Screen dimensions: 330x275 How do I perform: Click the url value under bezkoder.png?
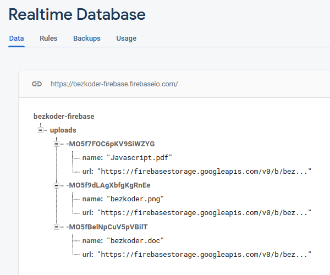204,213
